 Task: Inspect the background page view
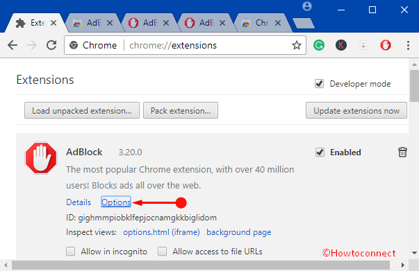pos(239,232)
